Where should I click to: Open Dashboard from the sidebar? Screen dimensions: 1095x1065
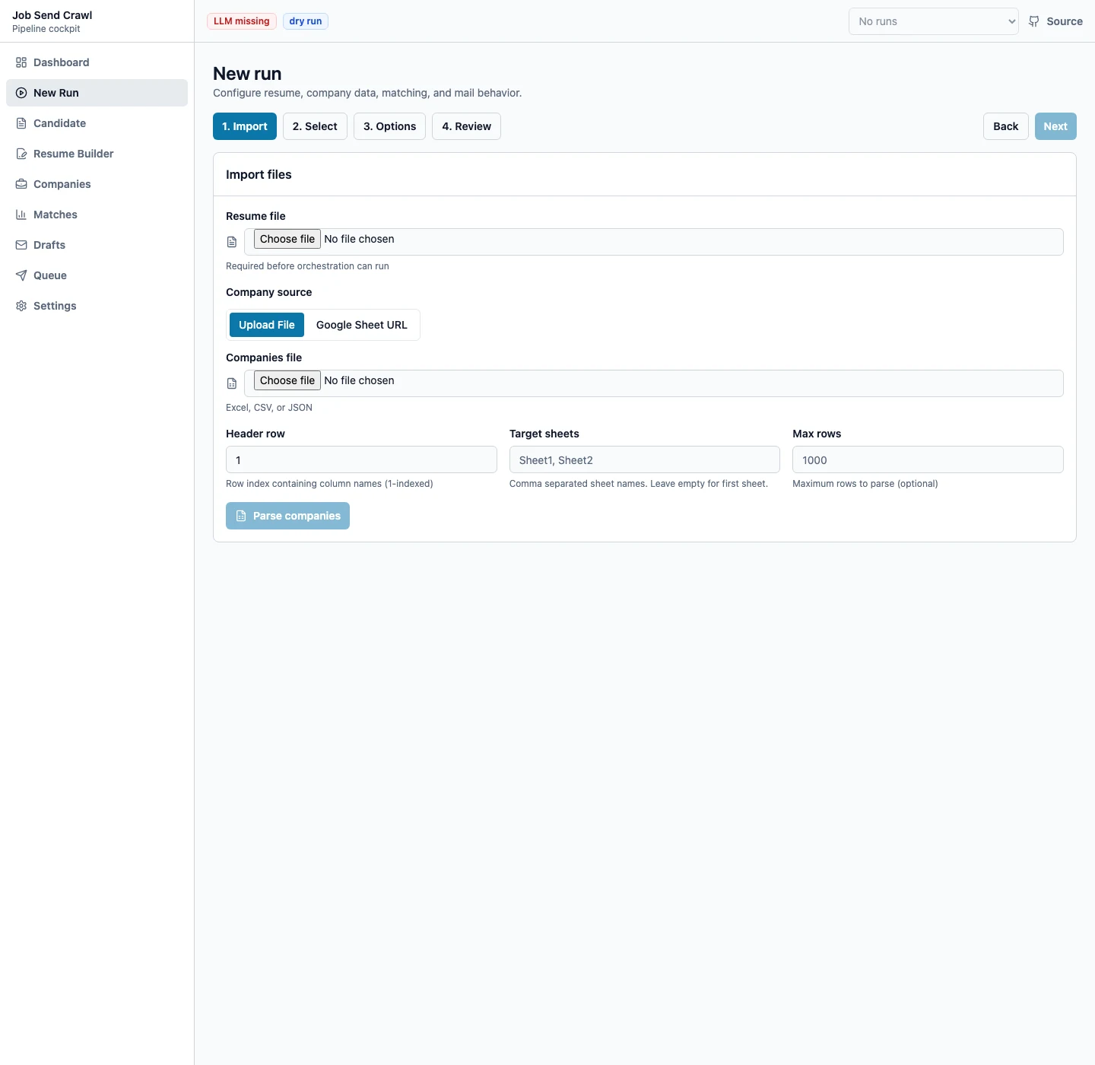point(97,62)
